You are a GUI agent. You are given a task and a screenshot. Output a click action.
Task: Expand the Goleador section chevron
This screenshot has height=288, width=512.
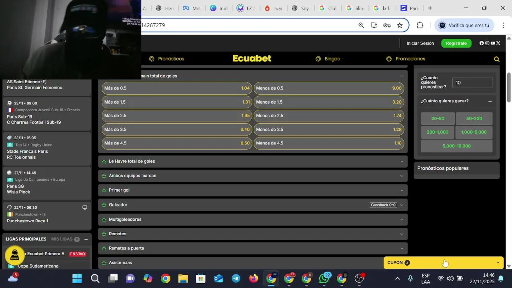click(x=402, y=205)
